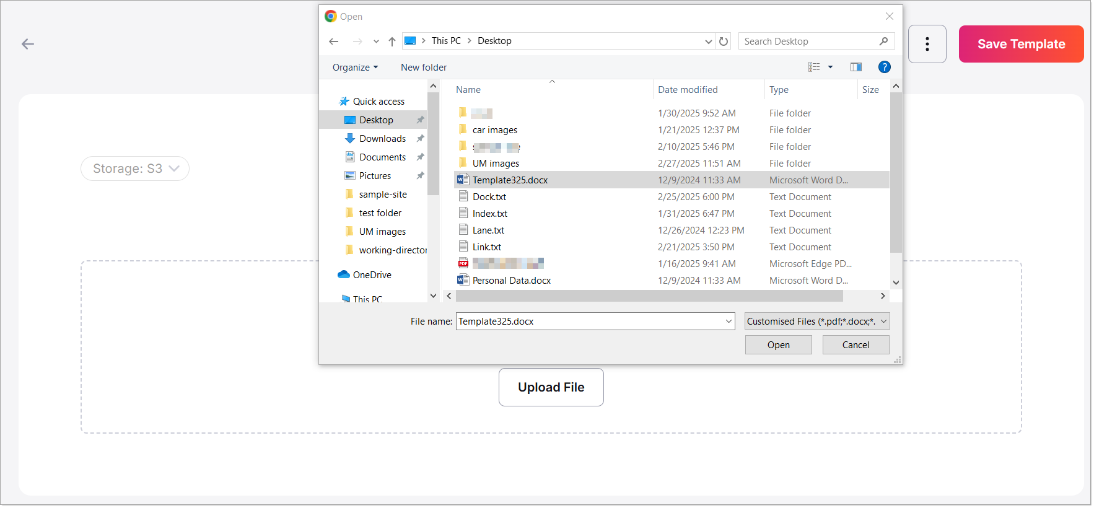Expand the Storage: S3 dropdown
The height and width of the screenshot is (508, 1094).
[x=135, y=169]
